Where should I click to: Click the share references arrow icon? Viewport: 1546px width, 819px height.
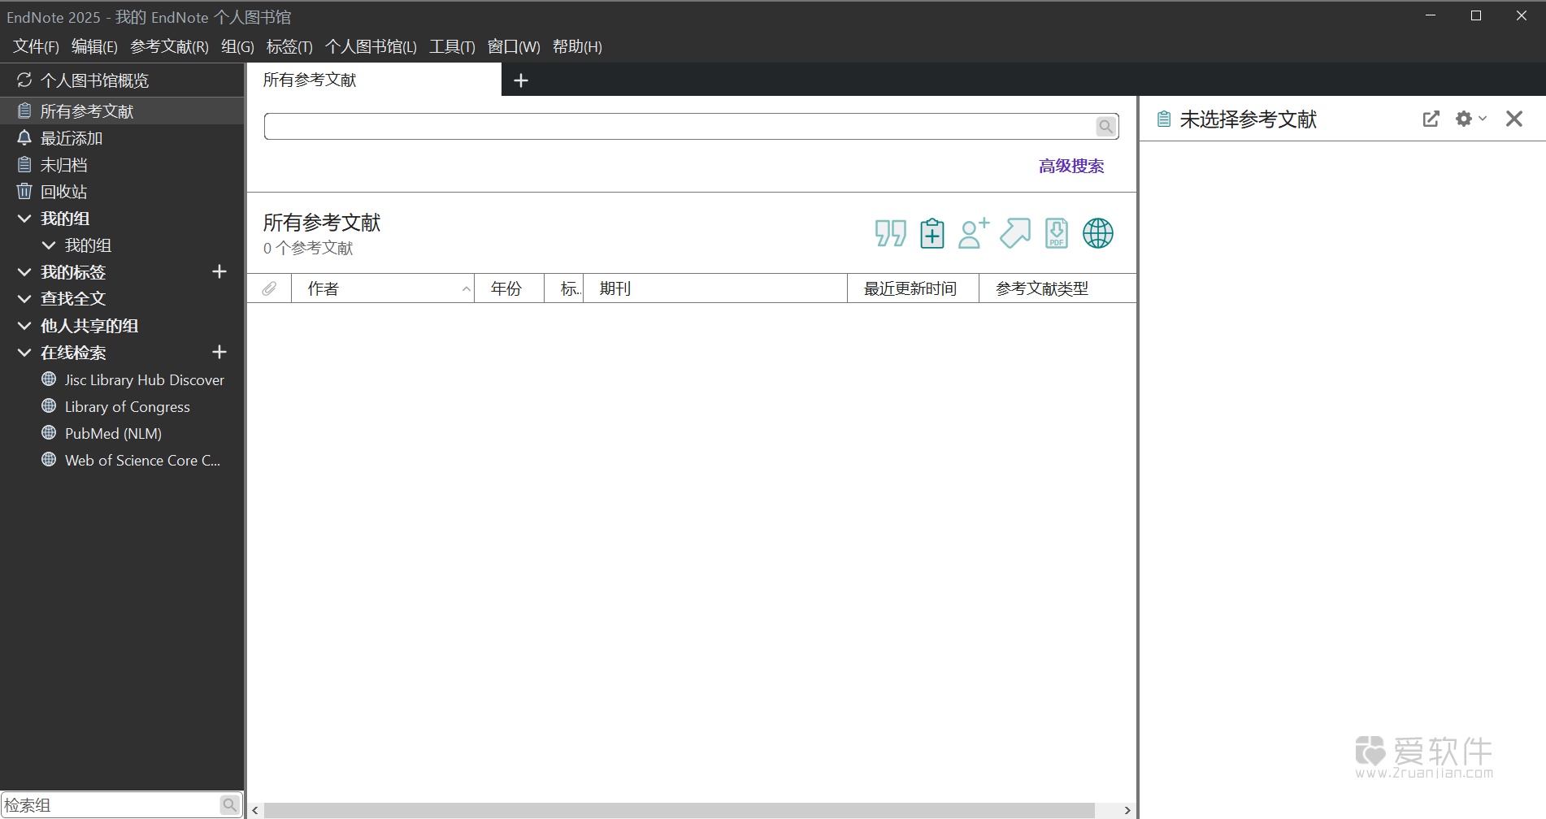click(x=1014, y=233)
